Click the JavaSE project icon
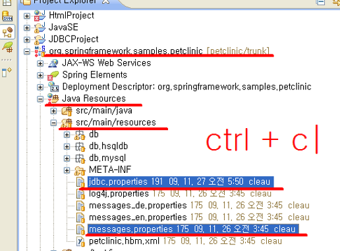Image resolution: width=340 pixels, height=251 pixels. 40,28
